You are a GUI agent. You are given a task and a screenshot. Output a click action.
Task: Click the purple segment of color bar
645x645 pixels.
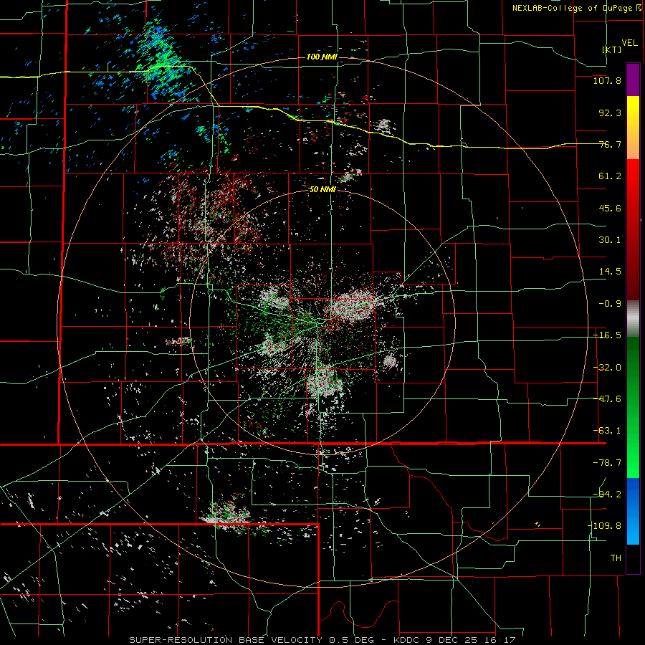tap(633, 80)
